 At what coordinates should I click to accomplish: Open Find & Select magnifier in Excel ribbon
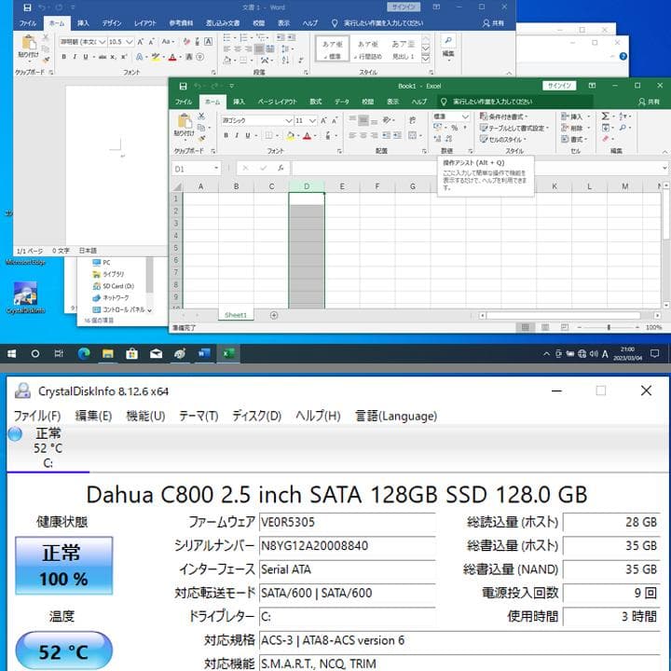click(x=623, y=128)
